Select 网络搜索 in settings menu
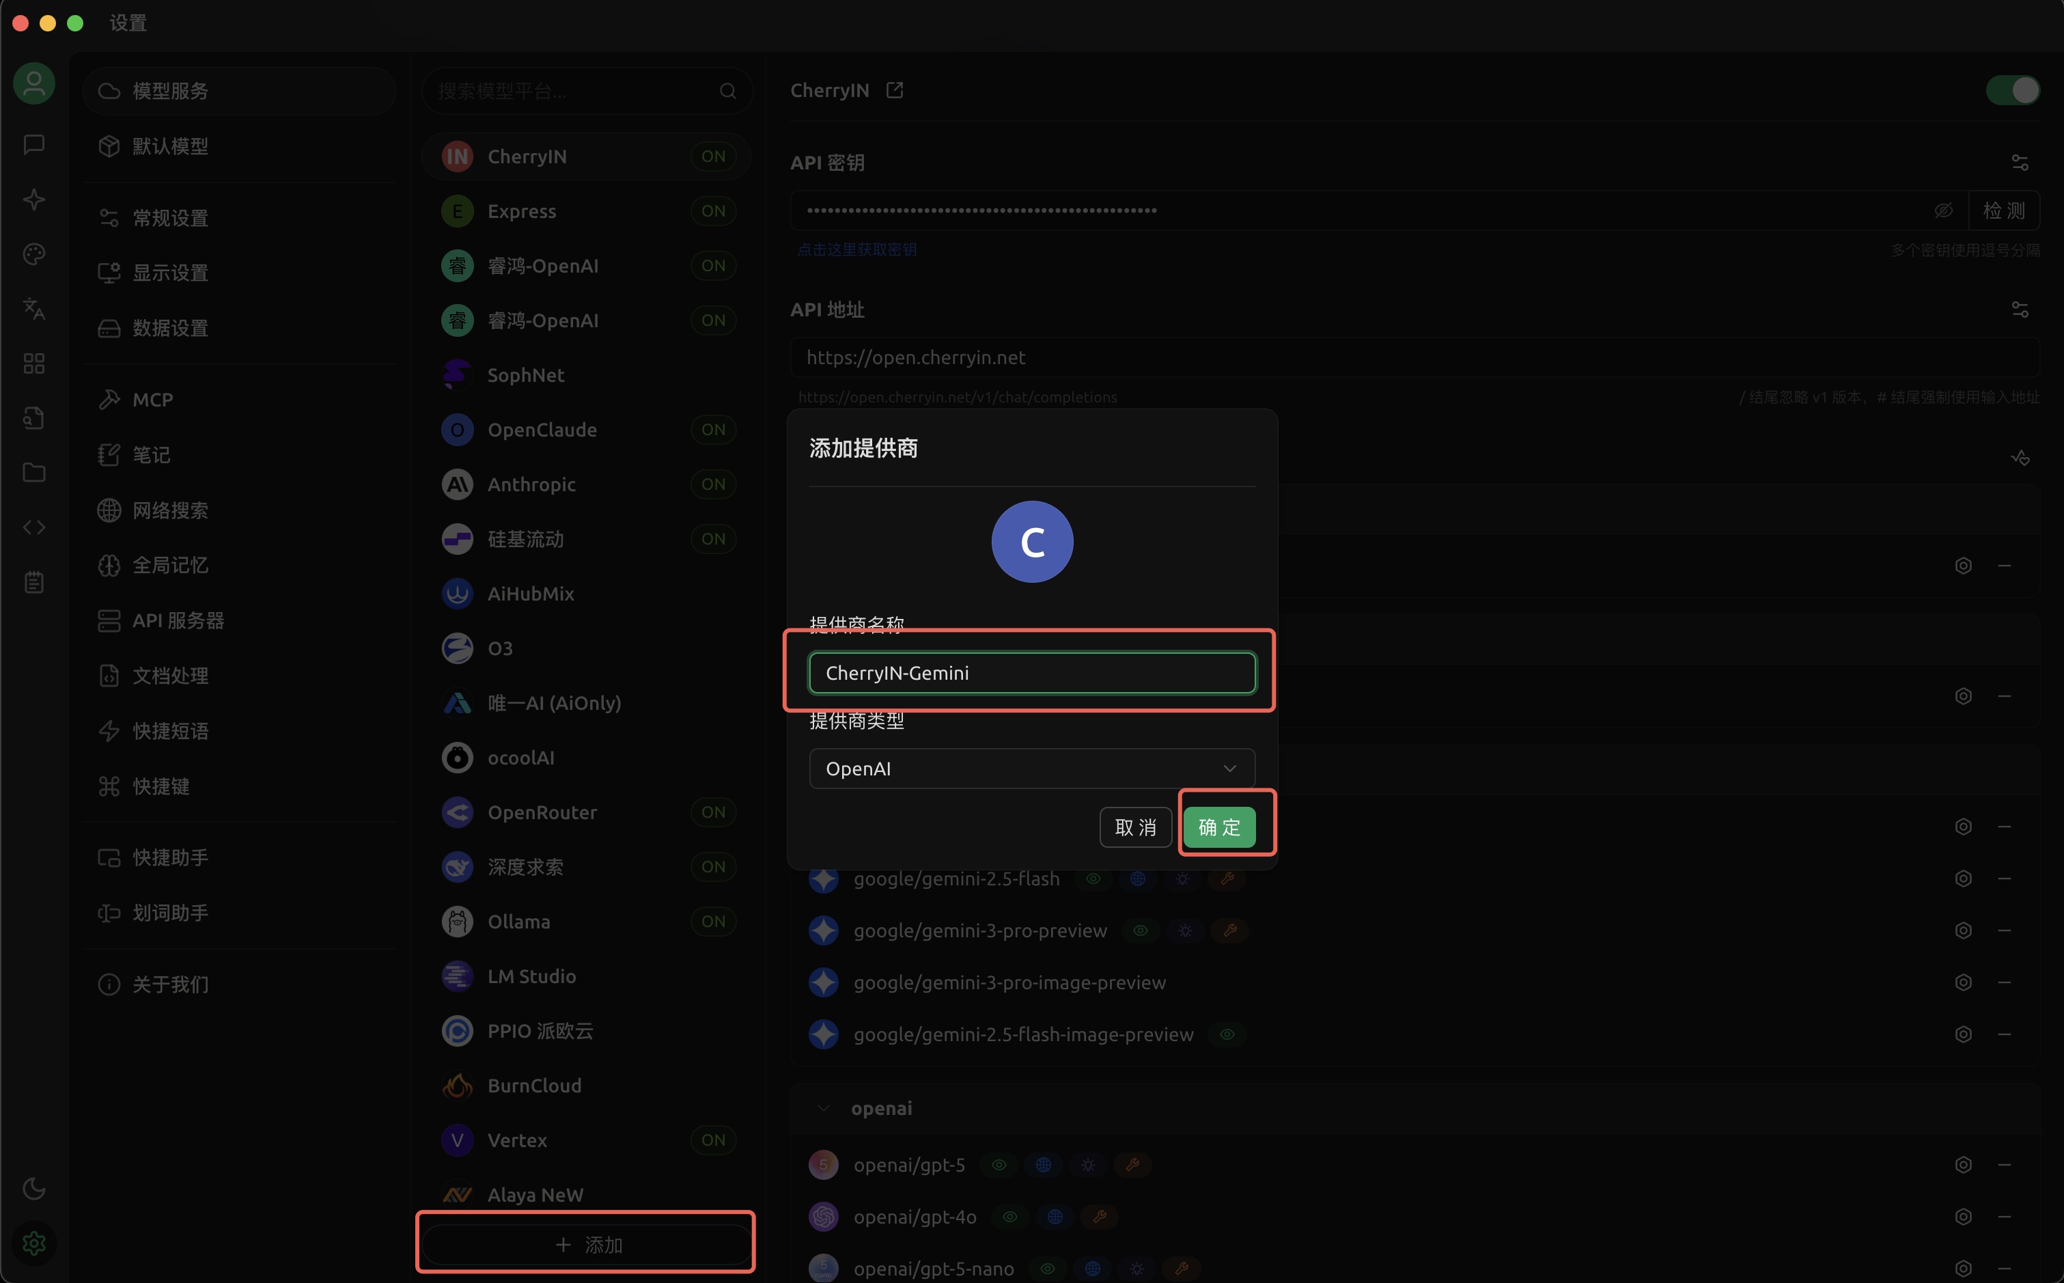 pyautogui.click(x=169, y=510)
